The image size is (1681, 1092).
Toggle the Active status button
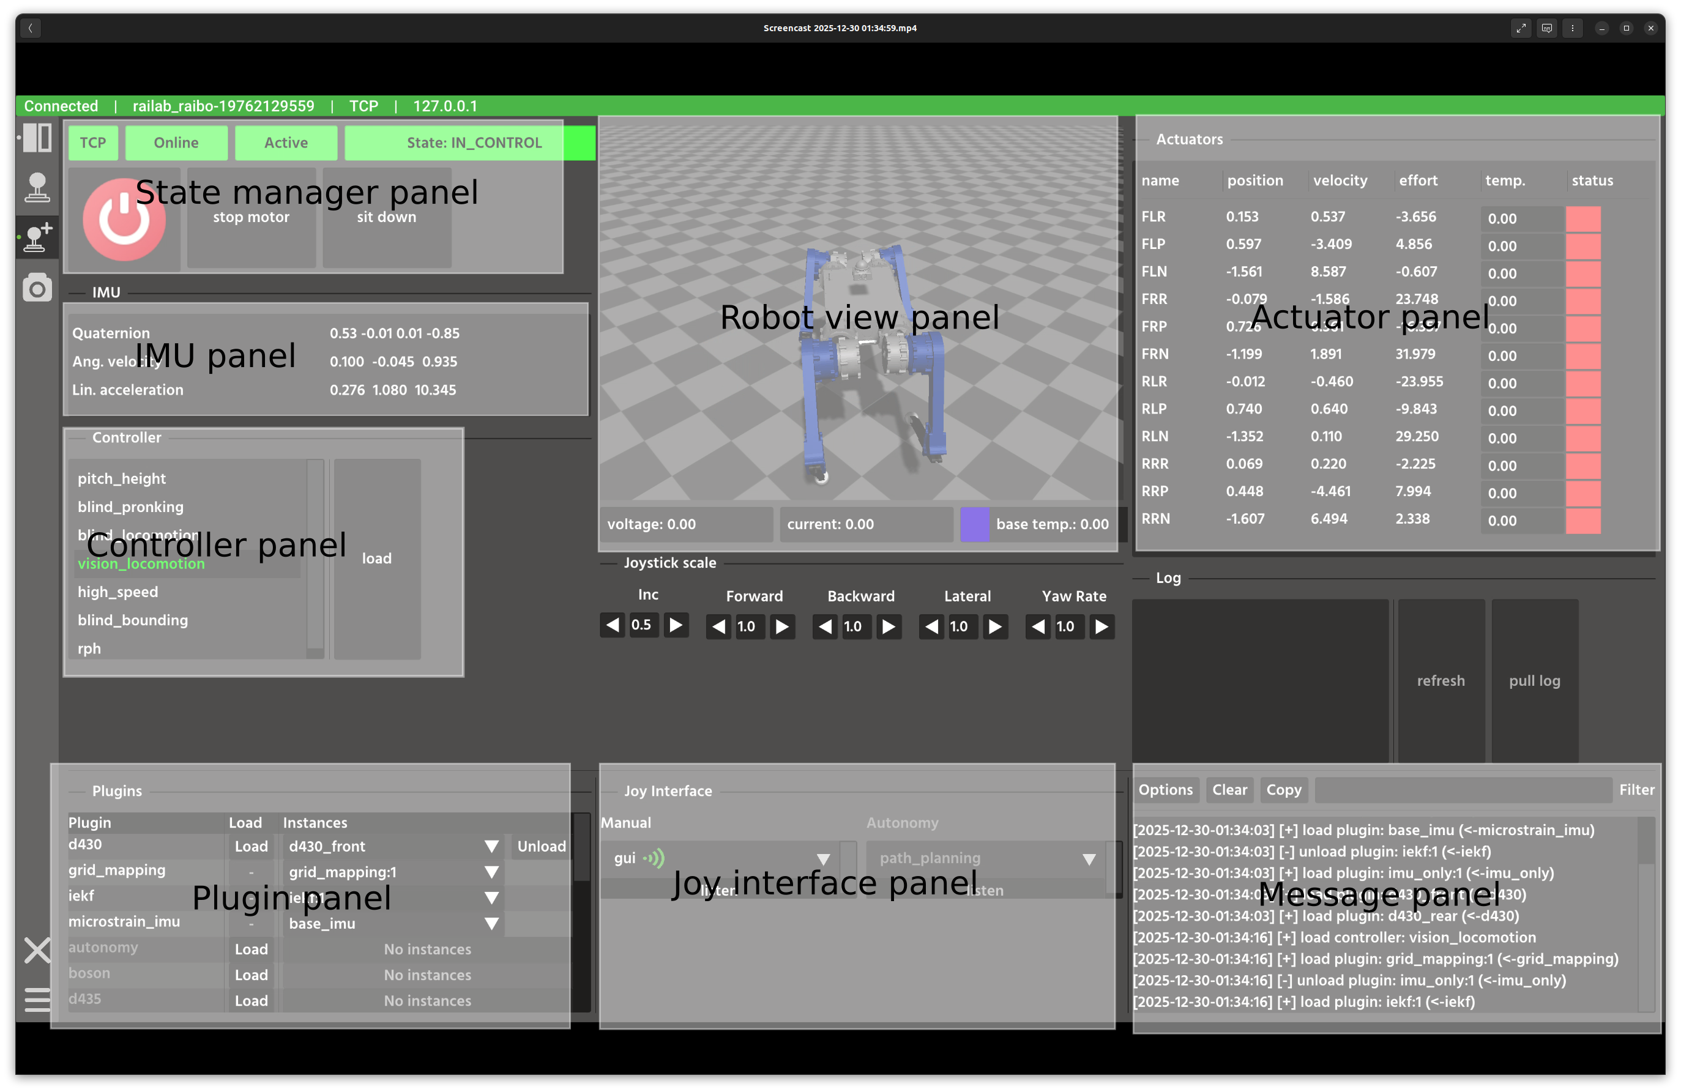(285, 143)
